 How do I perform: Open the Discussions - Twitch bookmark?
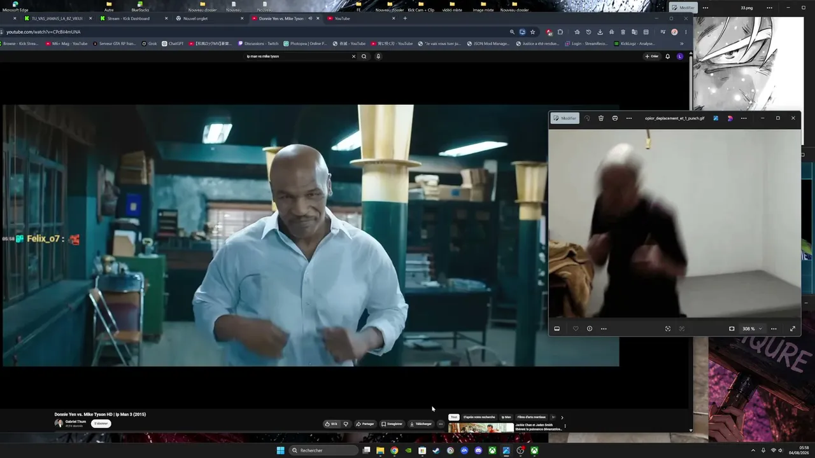tap(259, 44)
